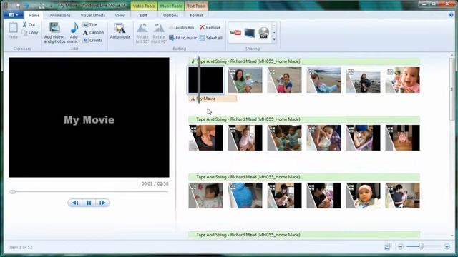Expand the Sharing gallery more arrow
This screenshot has width=458, height=257.
tap(274, 40)
